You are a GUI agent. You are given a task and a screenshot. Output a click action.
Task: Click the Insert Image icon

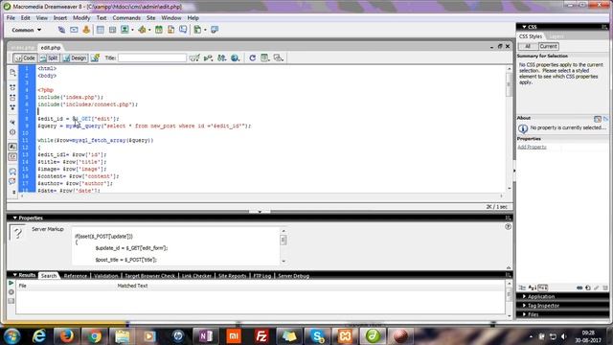(125, 30)
